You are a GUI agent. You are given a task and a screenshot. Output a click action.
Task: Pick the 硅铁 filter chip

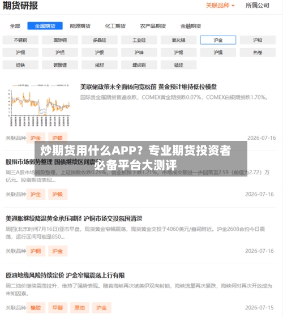[20, 65]
